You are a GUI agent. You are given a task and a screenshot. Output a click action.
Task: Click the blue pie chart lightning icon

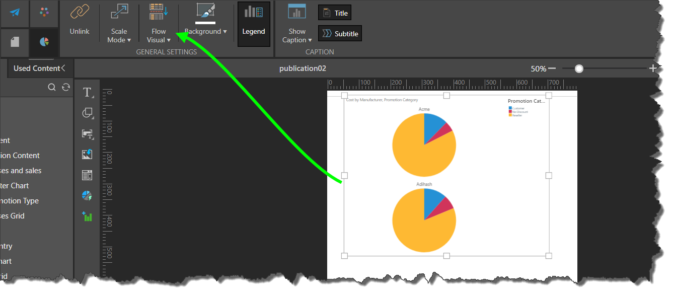[x=87, y=196]
